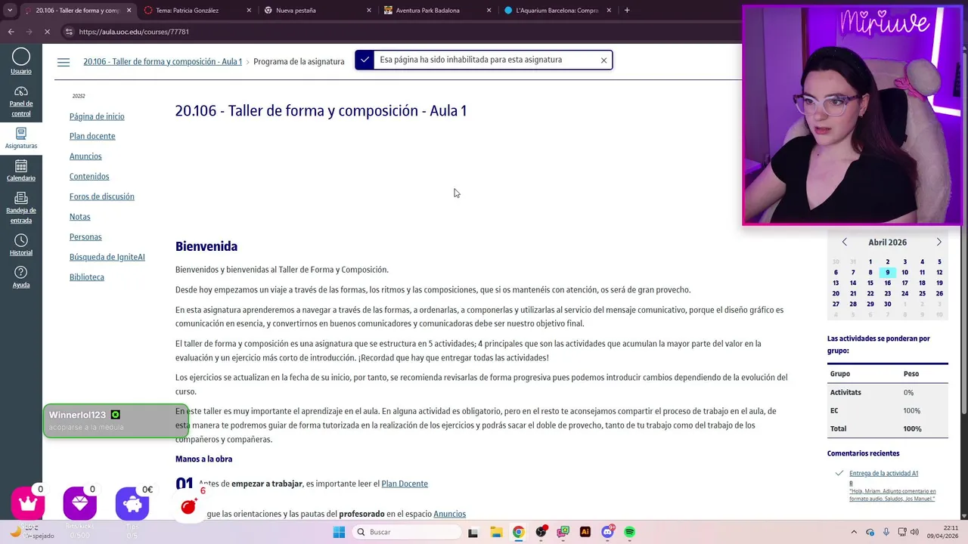Open Discord from the taskbar

click(x=607, y=532)
